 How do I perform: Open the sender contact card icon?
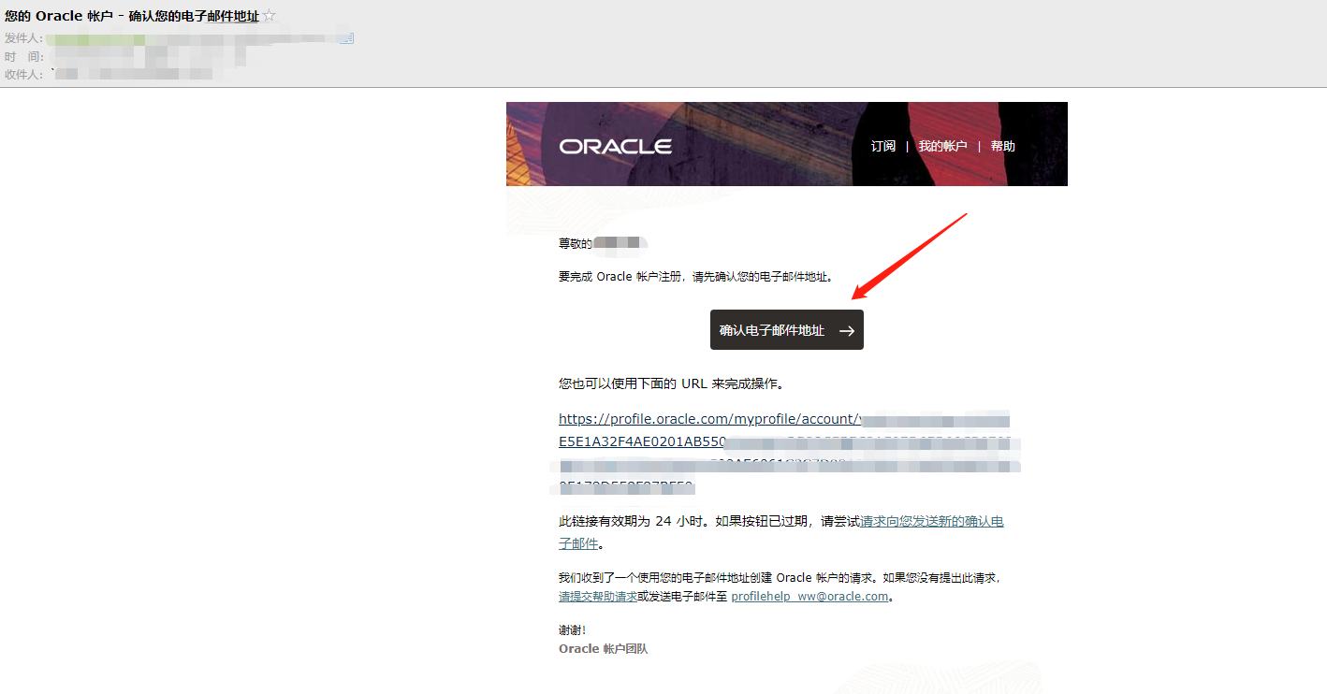point(346,38)
